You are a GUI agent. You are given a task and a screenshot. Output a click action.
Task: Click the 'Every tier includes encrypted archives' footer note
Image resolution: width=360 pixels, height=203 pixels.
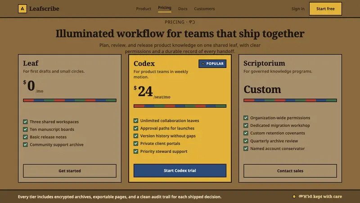(120, 197)
